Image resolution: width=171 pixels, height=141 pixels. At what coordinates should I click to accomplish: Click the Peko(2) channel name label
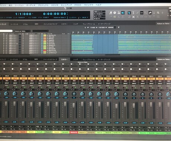pyautogui.click(x=6, y=132)
